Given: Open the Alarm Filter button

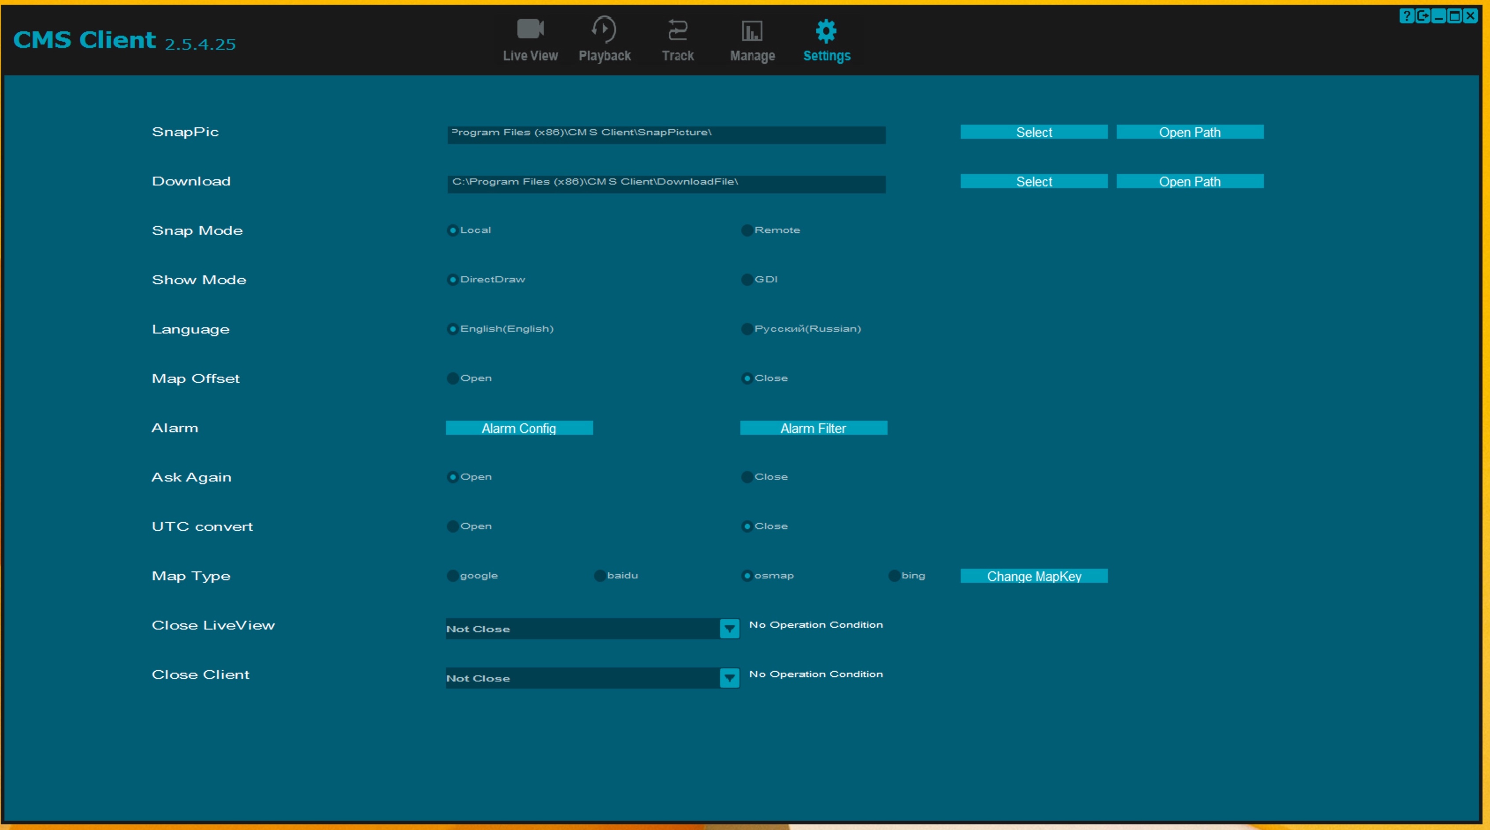Looking at the screenshot, I should pos(813,428).
